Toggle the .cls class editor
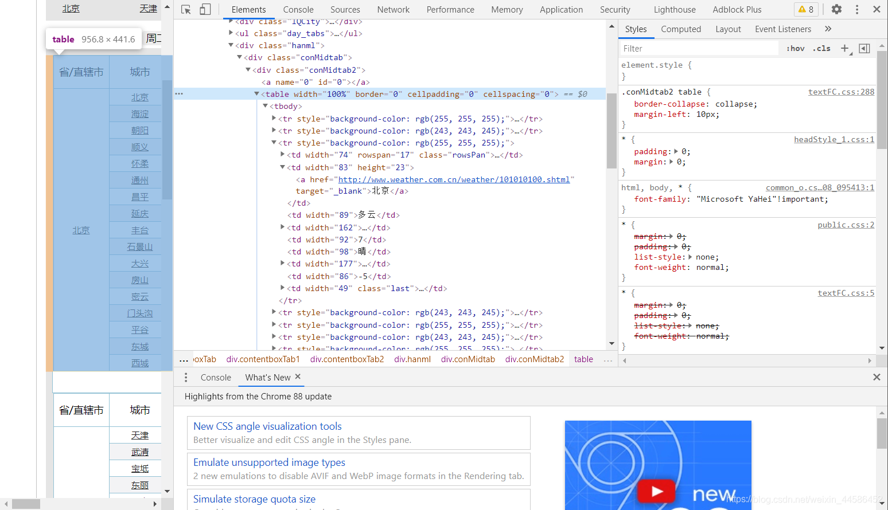Viewport: 888px width, 510px height. pos(821,49)
